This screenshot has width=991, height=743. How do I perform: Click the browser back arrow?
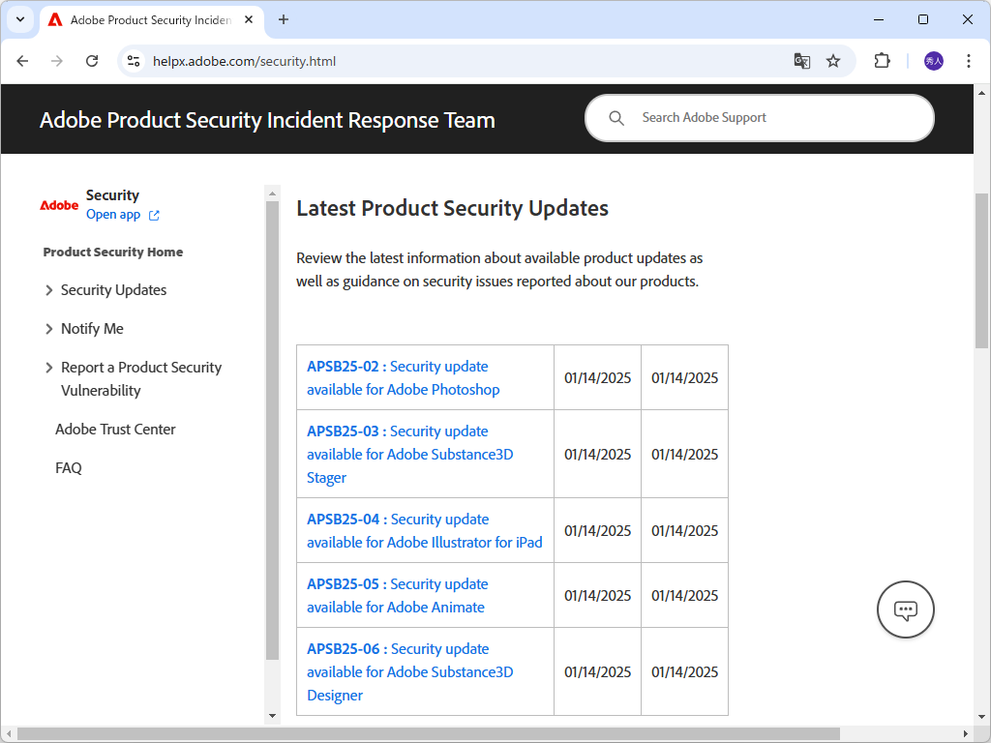[x=23, y=61]
